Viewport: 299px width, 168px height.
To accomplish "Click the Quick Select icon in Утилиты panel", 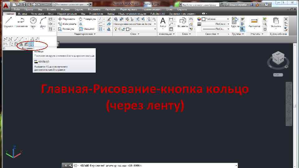I will click(x=265, y=19).
